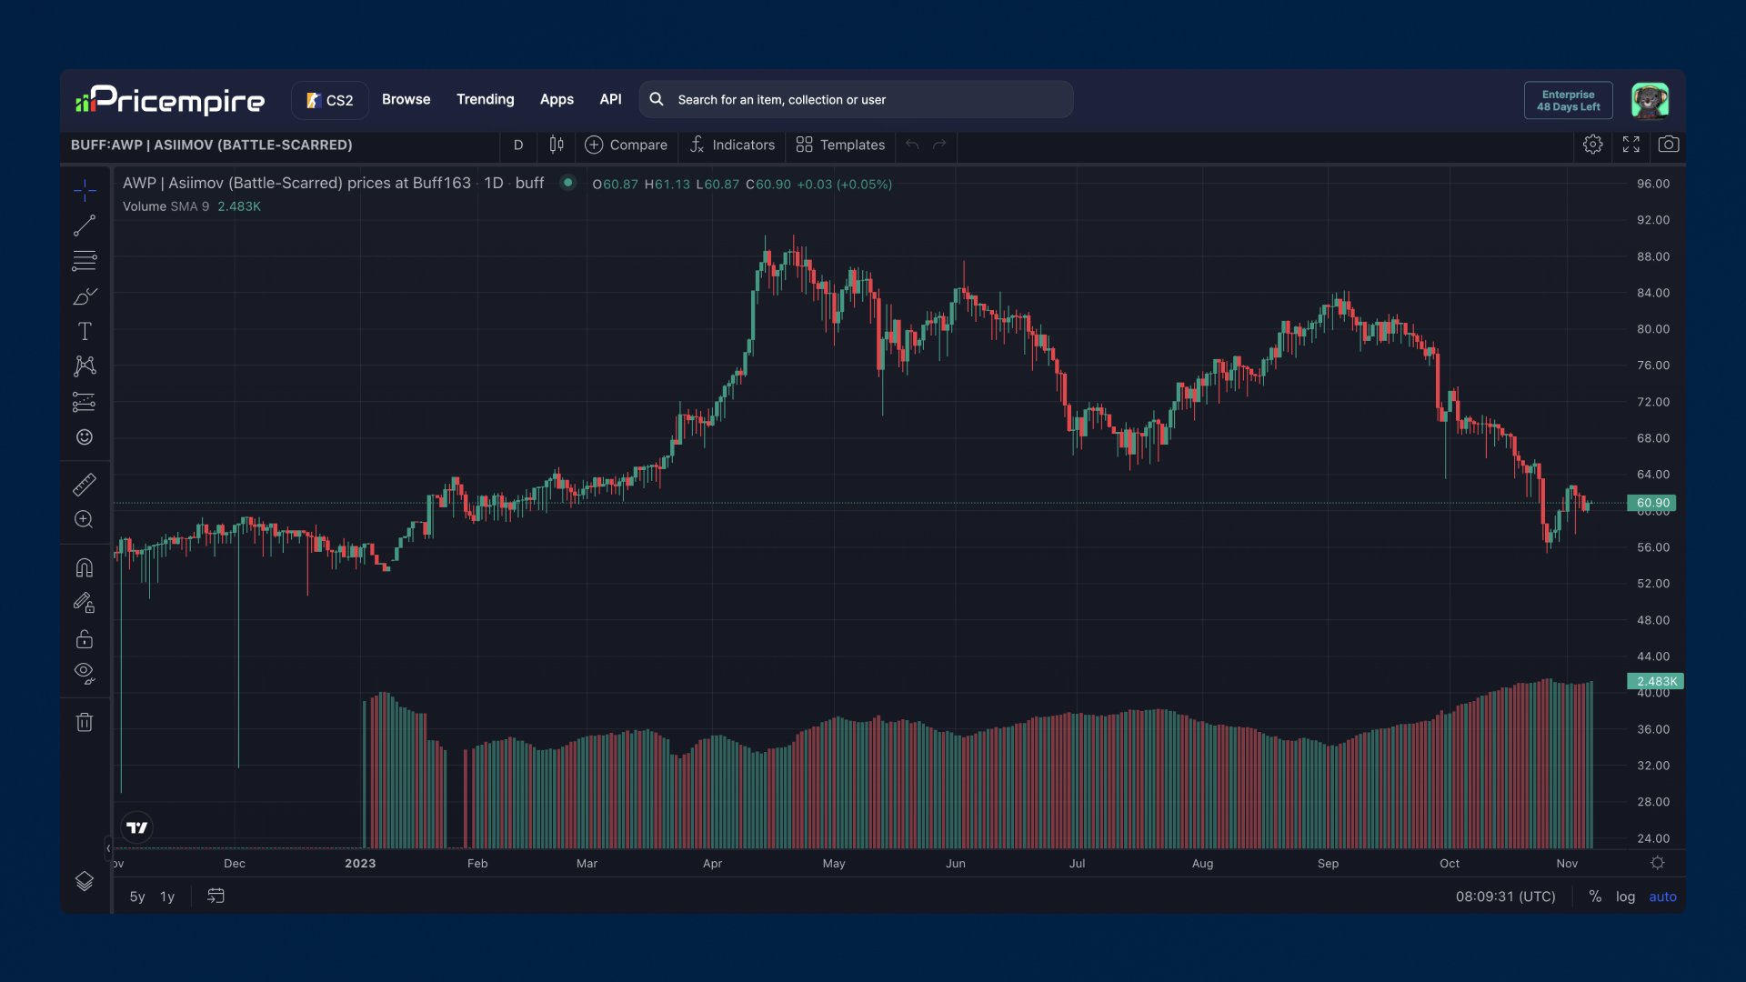Select the text annotation tool
This screenshot has width=1746, height=982.
(x=85, y=332)
